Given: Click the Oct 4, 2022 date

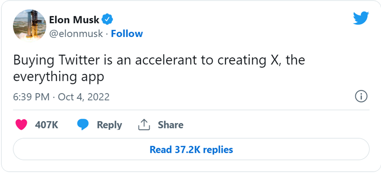Looking at the screenshot, I should point(84,97).
